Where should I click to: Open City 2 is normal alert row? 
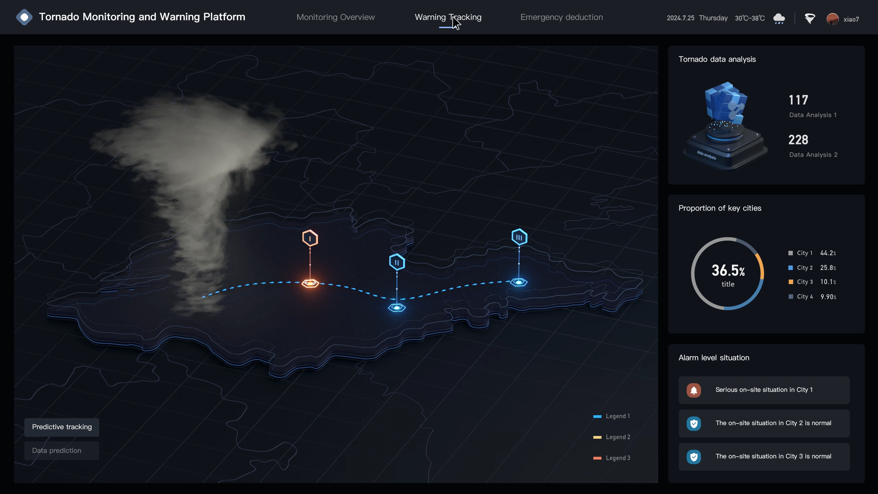point(764,424)
